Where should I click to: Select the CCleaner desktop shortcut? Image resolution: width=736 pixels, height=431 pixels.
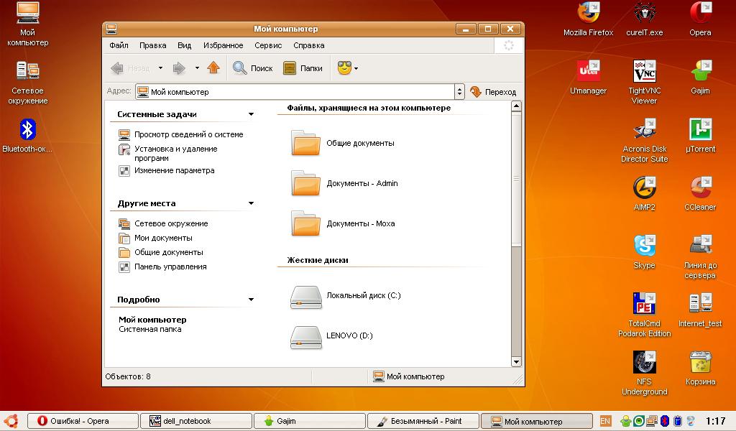tap(700, 194)
